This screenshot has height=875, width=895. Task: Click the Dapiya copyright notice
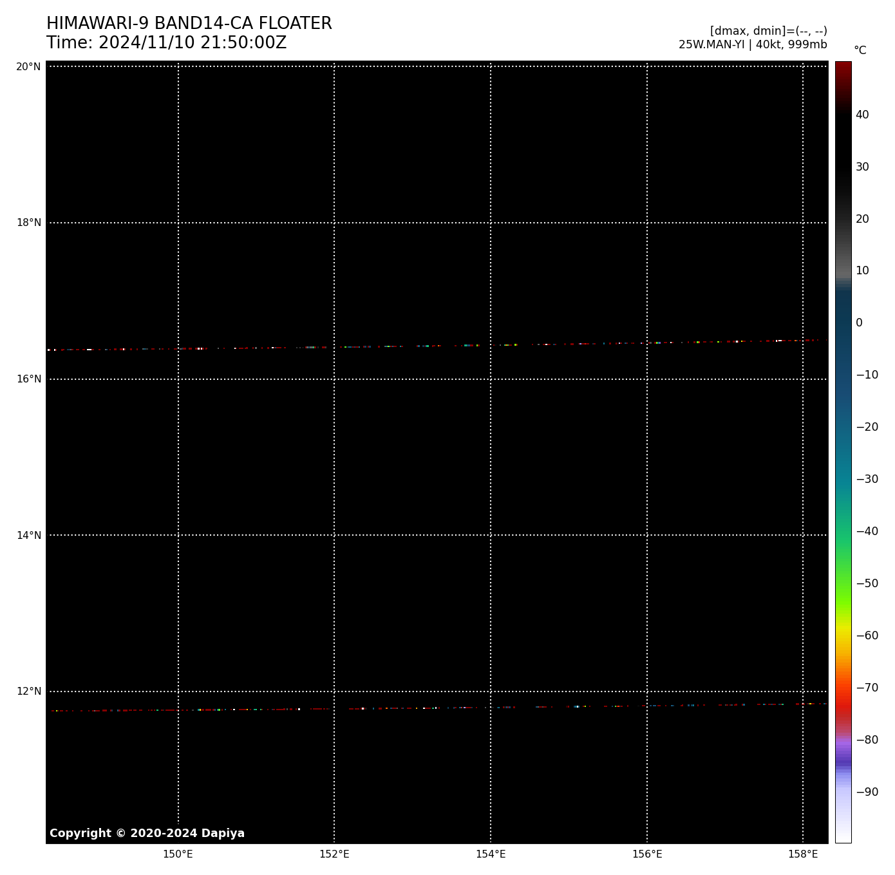point(147,833)
